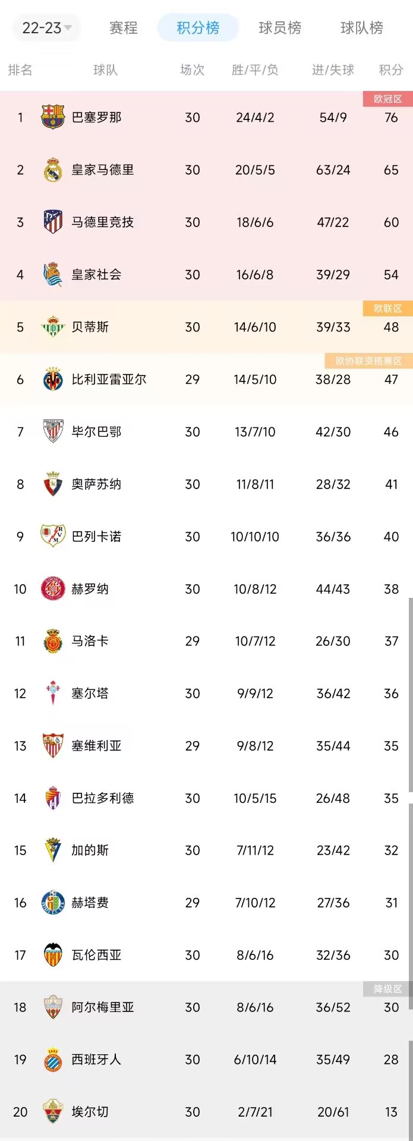The height and width of the screenshot is (1141, 413).
Task: Click the 塞维利亚 team name
Action: coord(96,746)
